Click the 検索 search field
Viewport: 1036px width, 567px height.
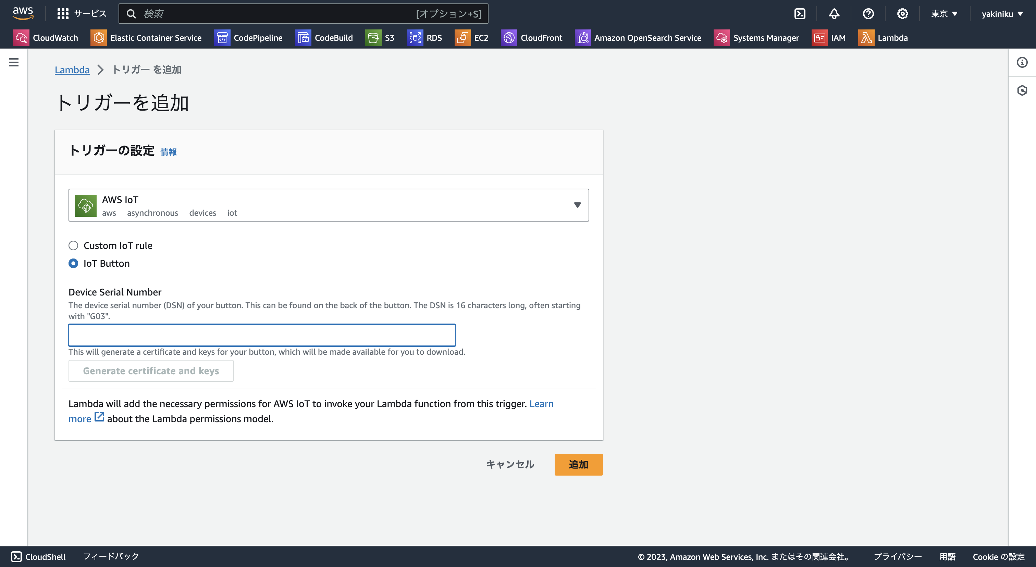pos(303,14)
